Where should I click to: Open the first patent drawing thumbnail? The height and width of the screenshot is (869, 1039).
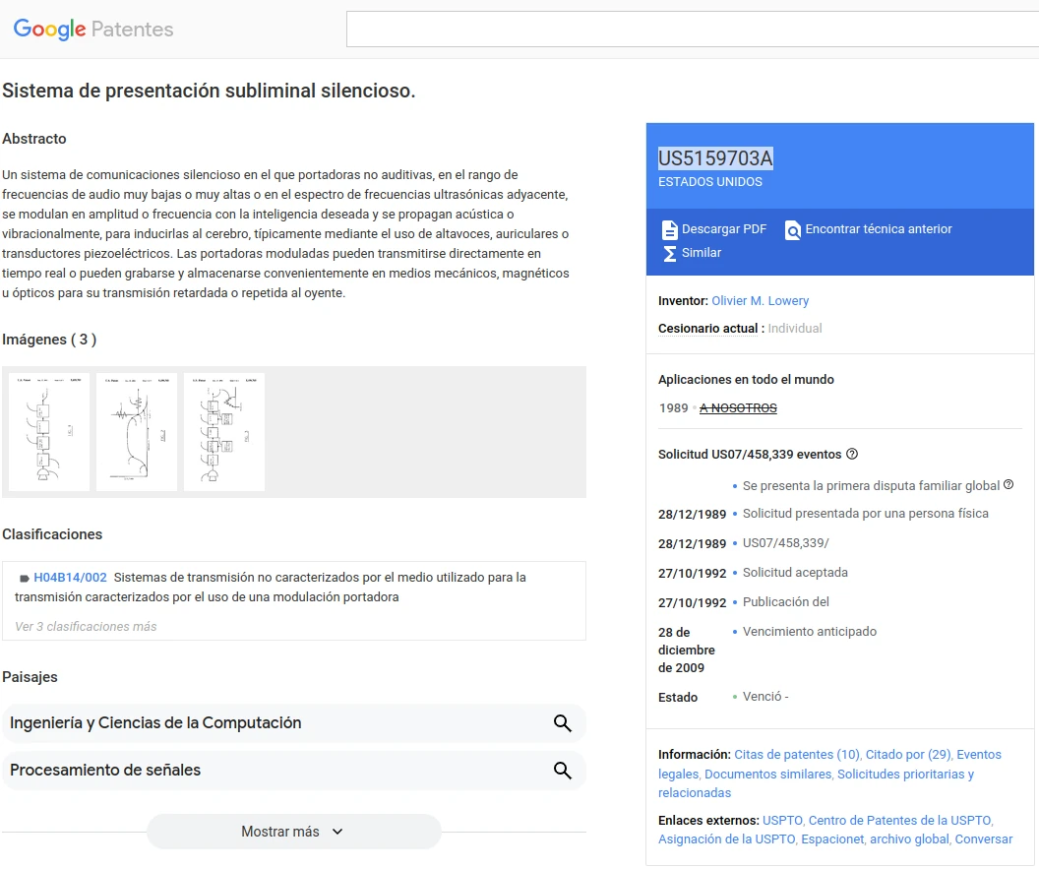(x=49, y=432)
